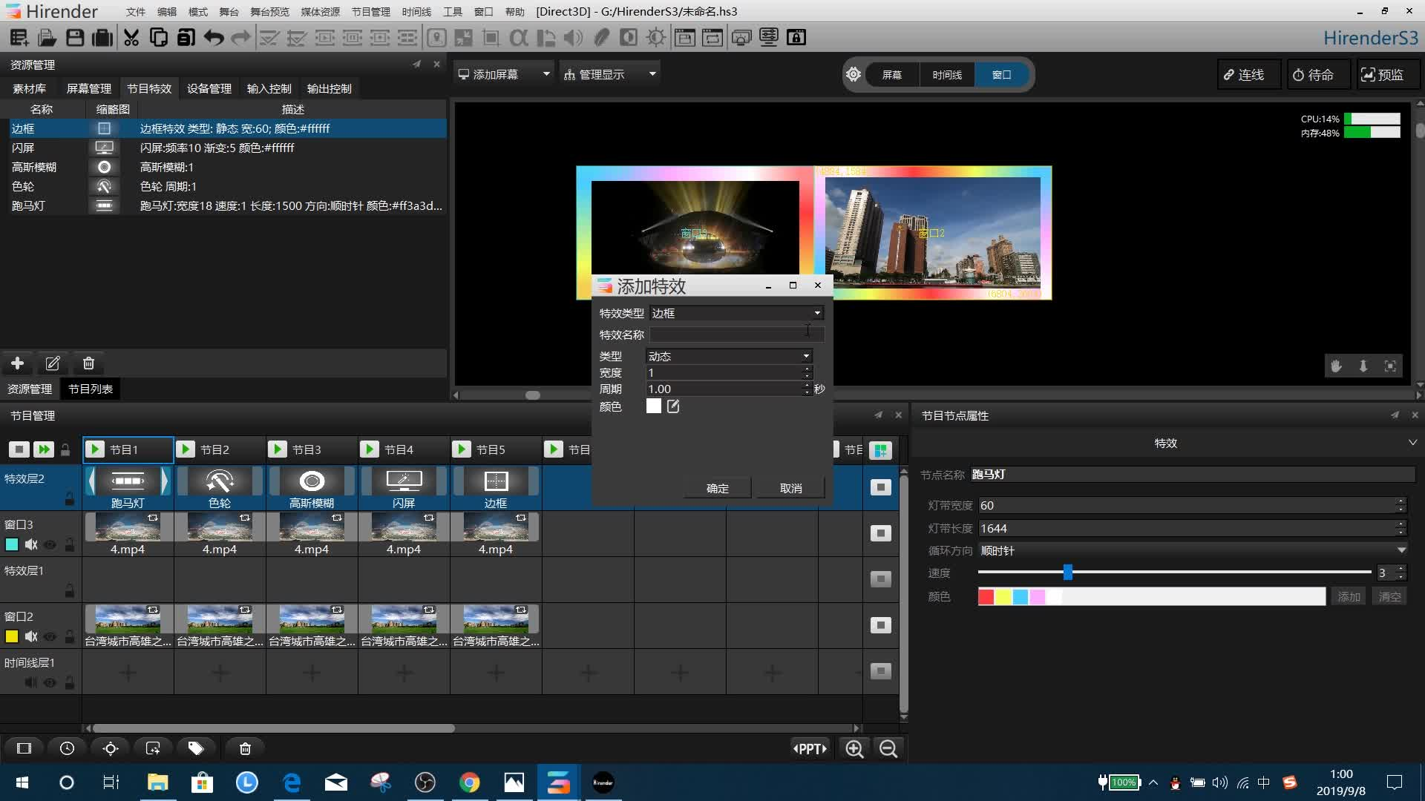The image size is (1425, 801).
Task: Click the 特效名称 input field
Action: 736,334
